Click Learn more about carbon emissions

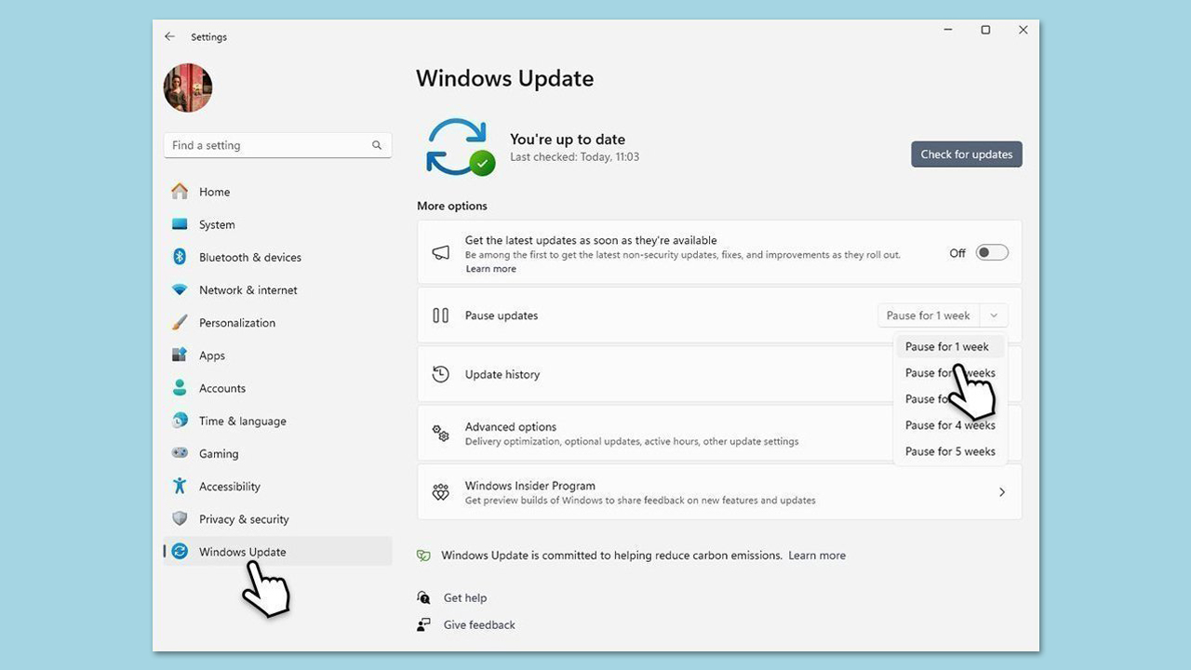pos(817,556)
